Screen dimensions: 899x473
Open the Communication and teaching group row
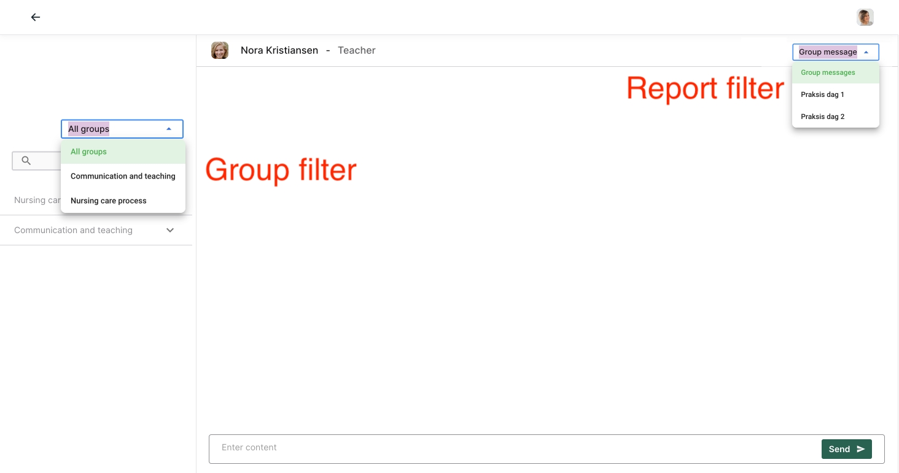pos(73,230)
